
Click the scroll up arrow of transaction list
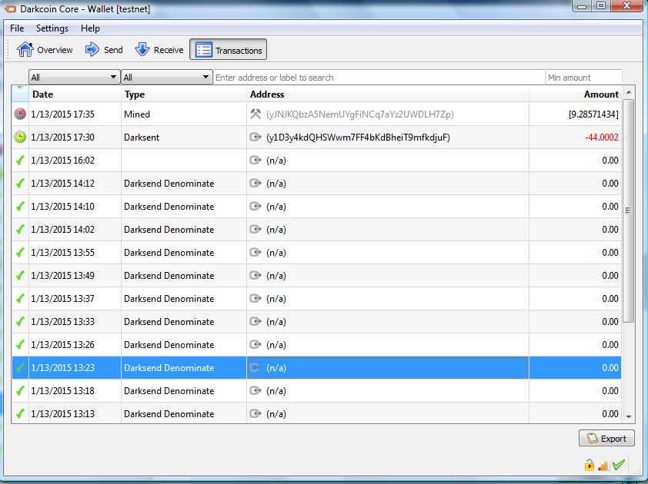click(629, 92)
